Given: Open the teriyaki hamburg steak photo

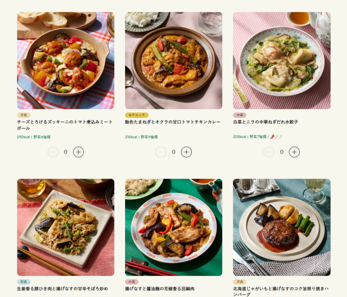Looking at the screenshot, I should (x=282, y=227).
